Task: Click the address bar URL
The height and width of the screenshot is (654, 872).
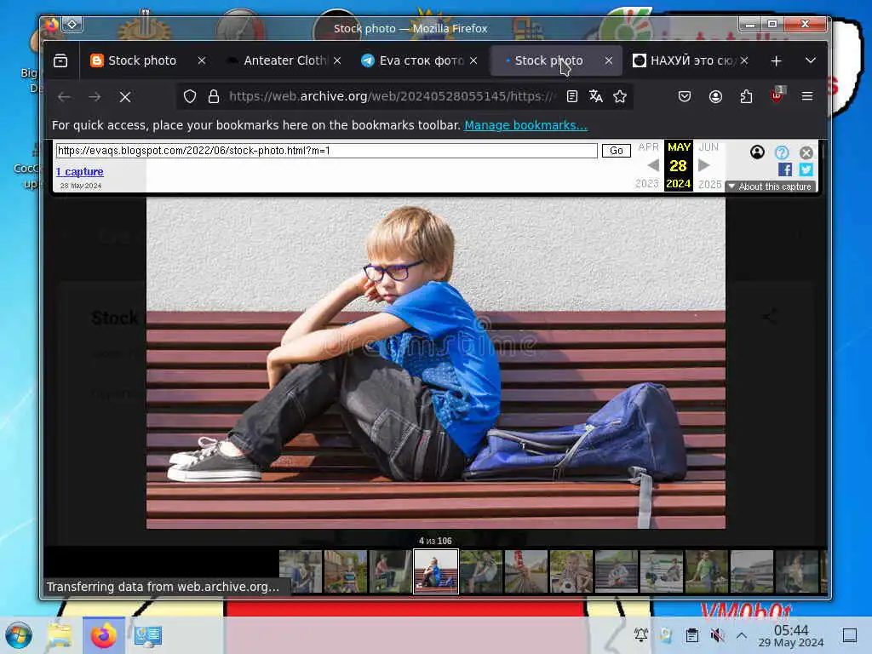Action: point(392,96)
